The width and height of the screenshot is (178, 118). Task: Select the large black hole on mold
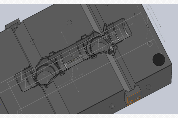coord(159,59)
